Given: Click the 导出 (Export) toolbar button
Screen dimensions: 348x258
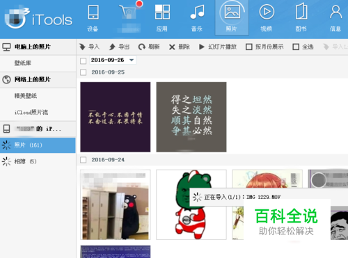Looking at the screenshot, I should 119,47.
